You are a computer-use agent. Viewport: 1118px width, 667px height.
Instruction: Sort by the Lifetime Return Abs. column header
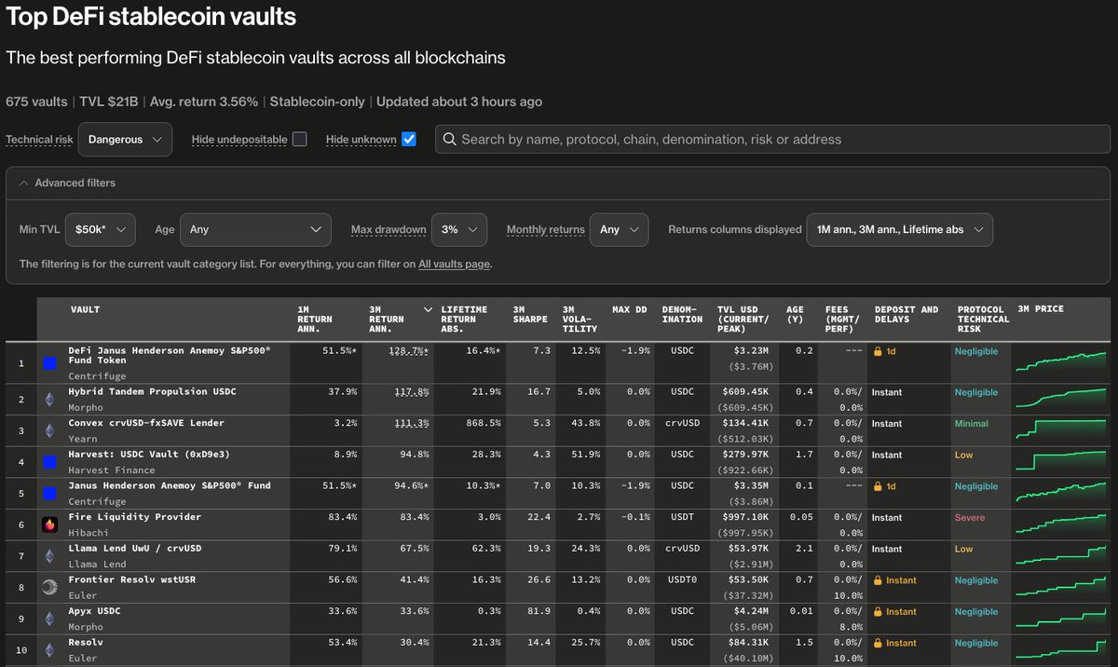pos(464,319)
